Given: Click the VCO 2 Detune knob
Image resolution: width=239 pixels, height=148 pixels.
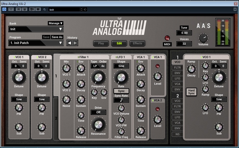Looking at the screenshot, I should (42, 77).
